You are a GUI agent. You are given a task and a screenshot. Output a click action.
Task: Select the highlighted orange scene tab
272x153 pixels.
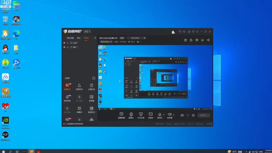tap(86, 38)
